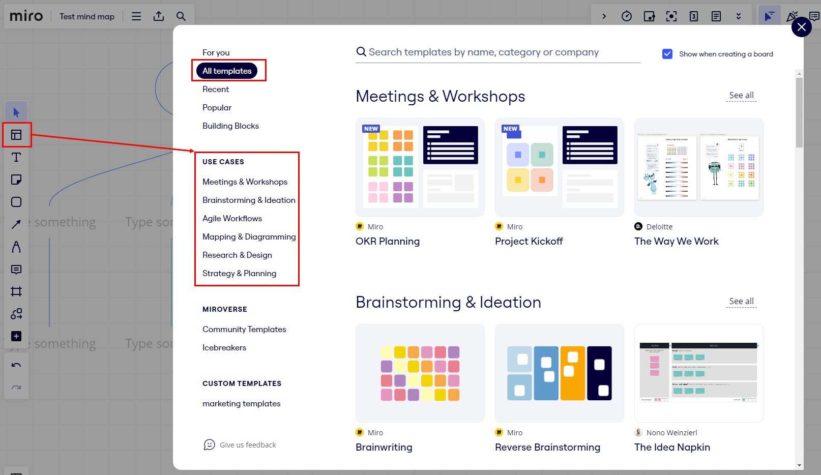Click the plus More tools icon
Image resolution: width=821 pixels, height=475 pixels.
16,336
